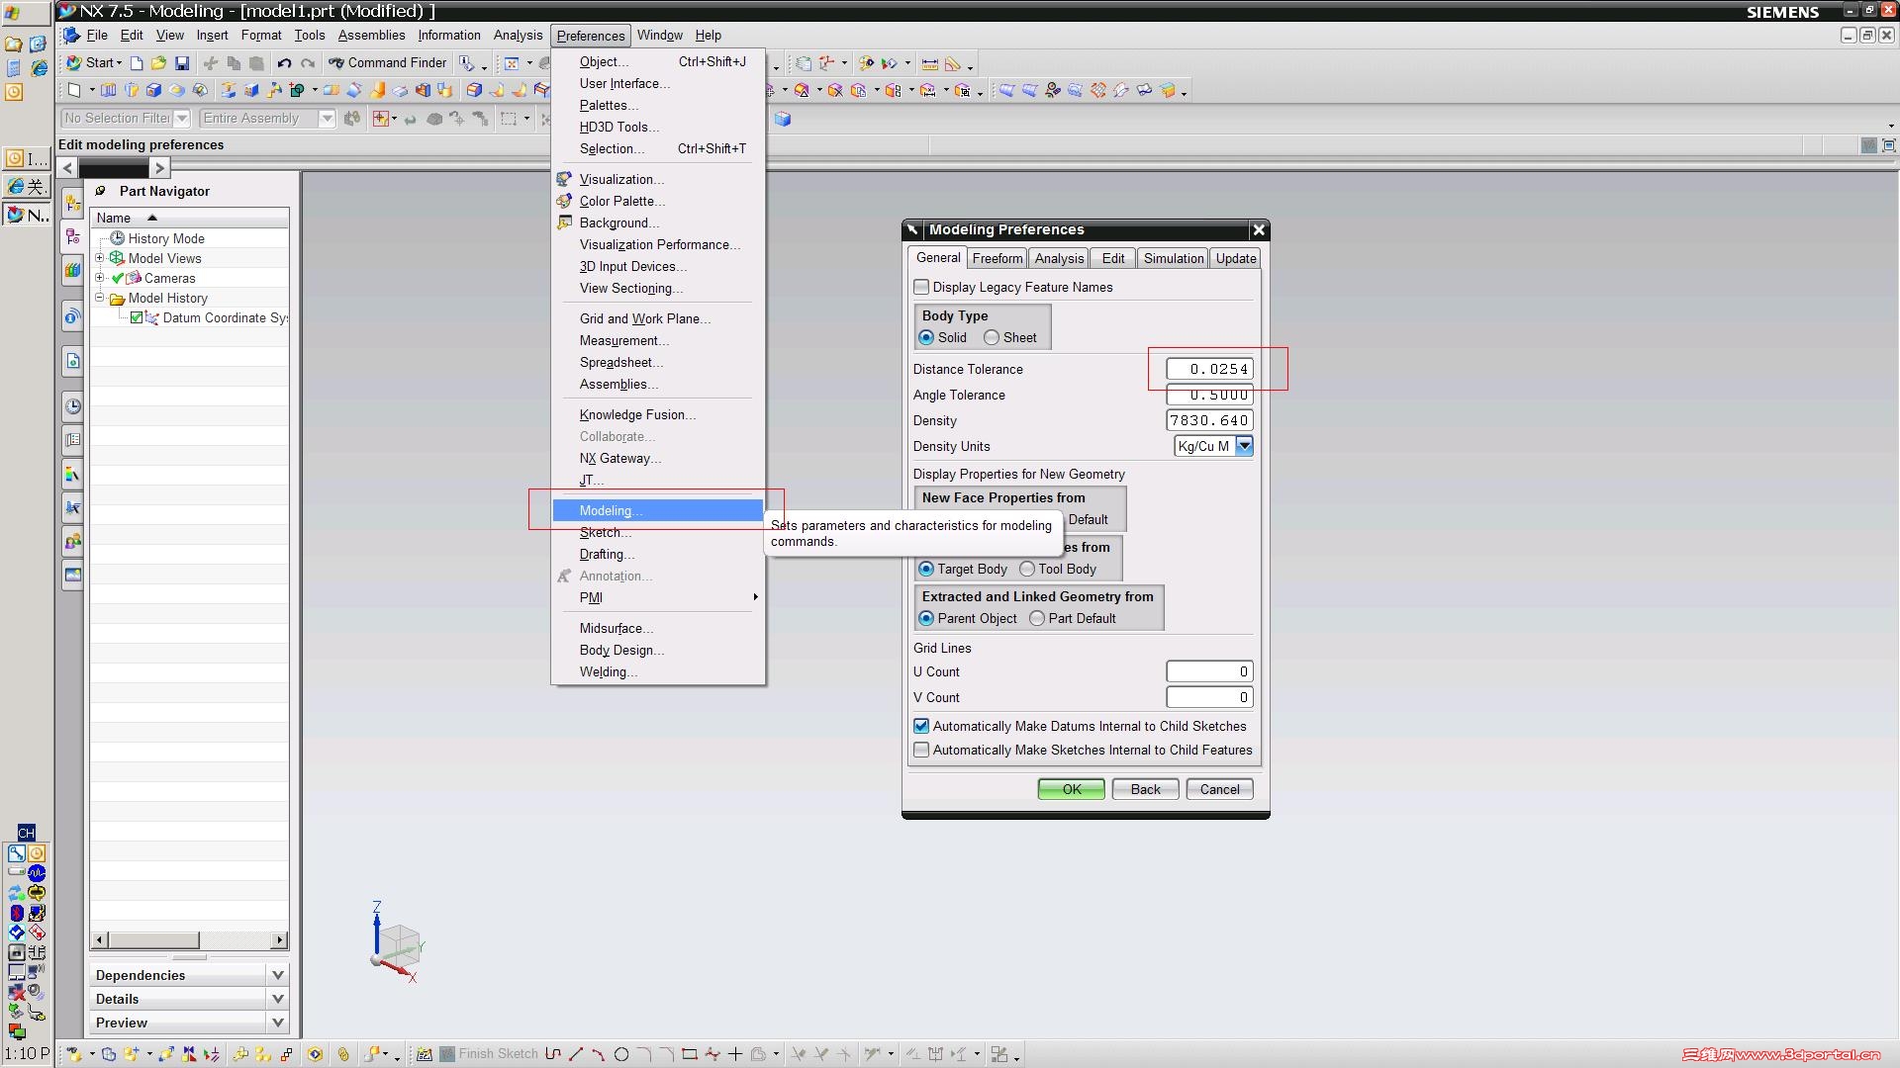The height and width of the screenshot is (1068, 1900).
Task: Click the Part Navigator horizontal scrollbar
Action: tap(153, 940)
